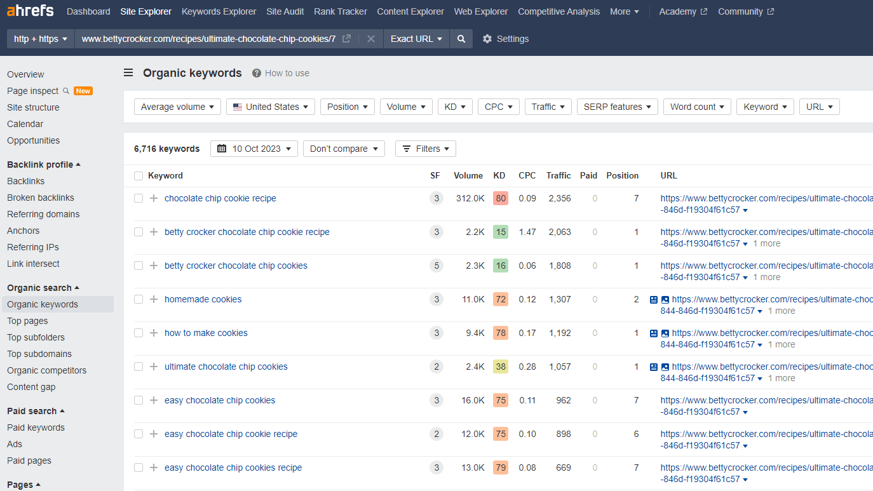
Task: Go to Site Audit tab
Action: pos(285,11)
